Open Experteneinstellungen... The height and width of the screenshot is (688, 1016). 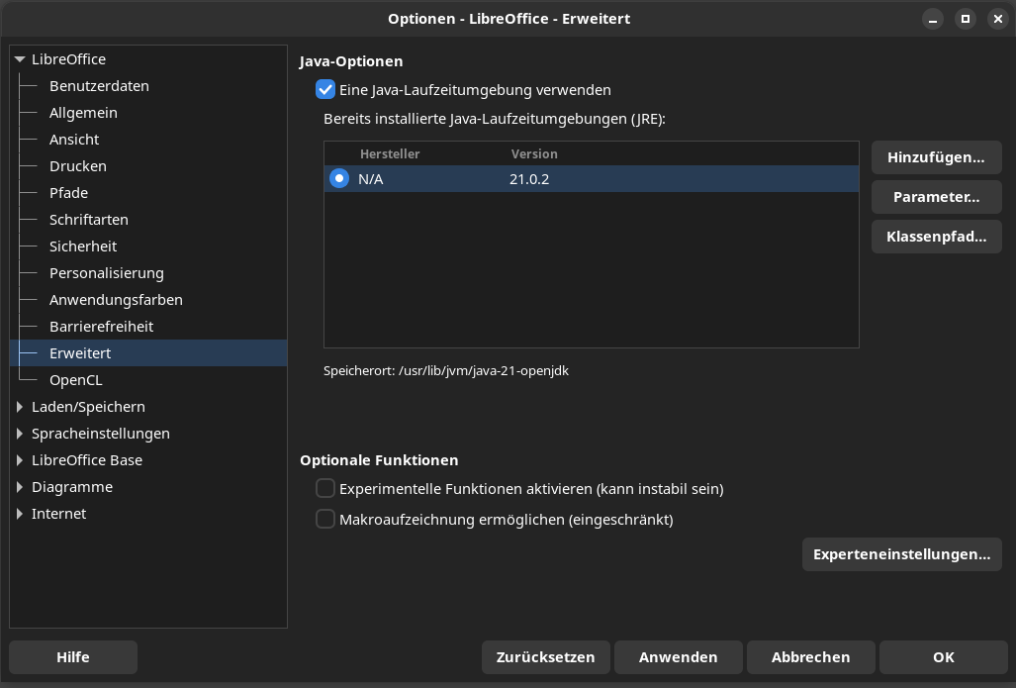[901, 554]
